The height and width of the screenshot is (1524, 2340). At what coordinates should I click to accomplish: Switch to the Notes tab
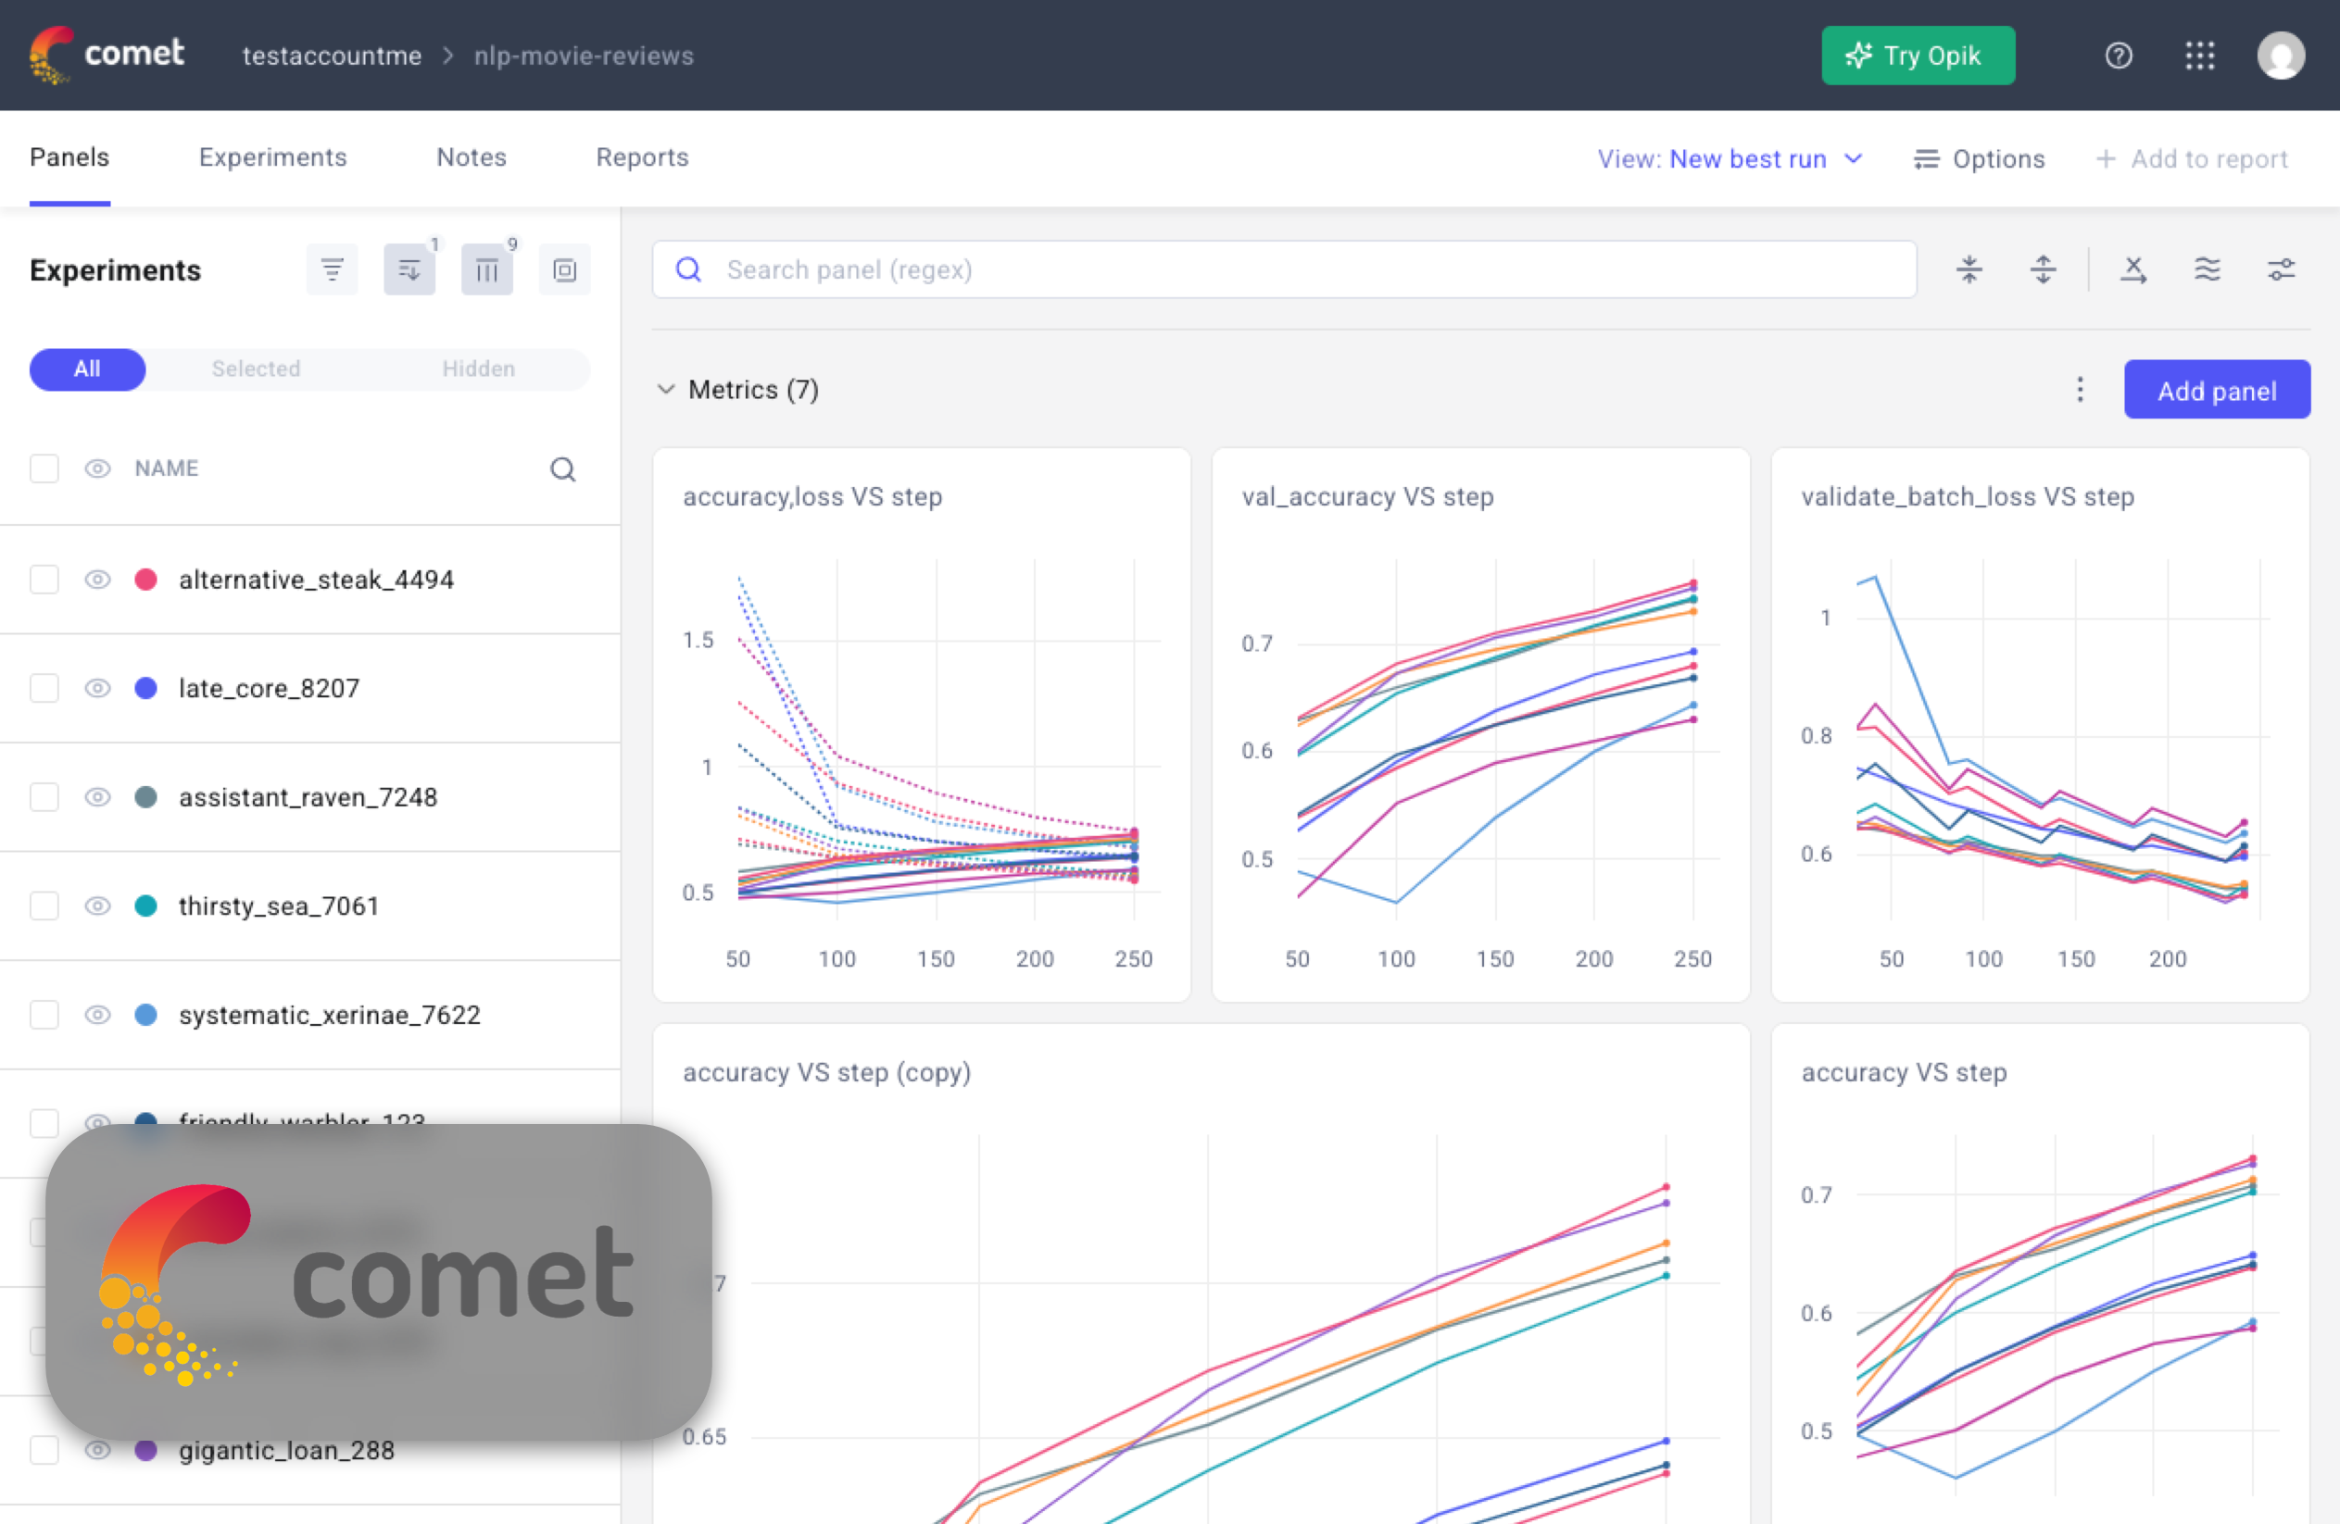[471, 157]
